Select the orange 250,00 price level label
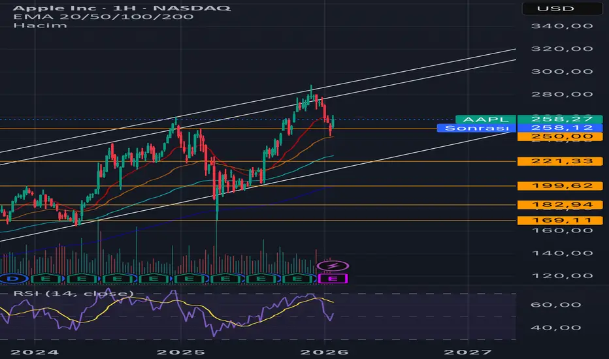609x359 pixels. pos(561,136)
